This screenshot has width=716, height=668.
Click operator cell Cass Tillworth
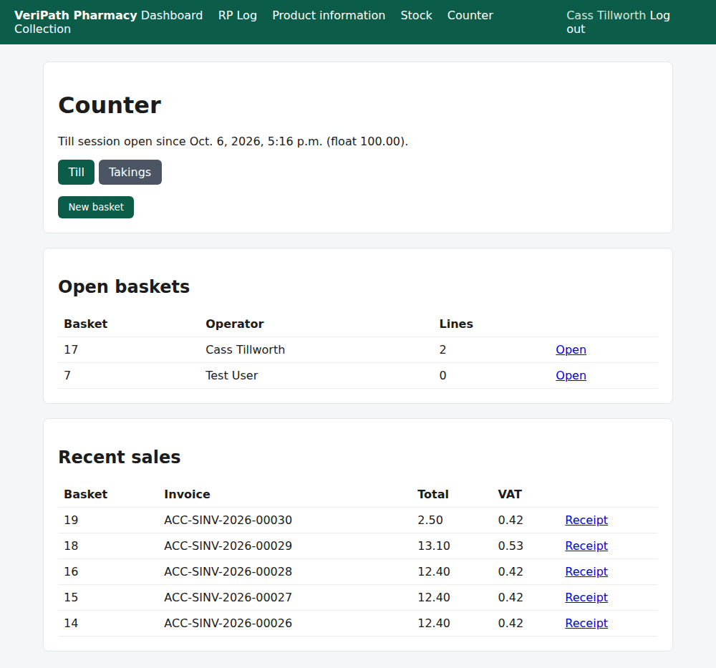[x=245, y=350]
